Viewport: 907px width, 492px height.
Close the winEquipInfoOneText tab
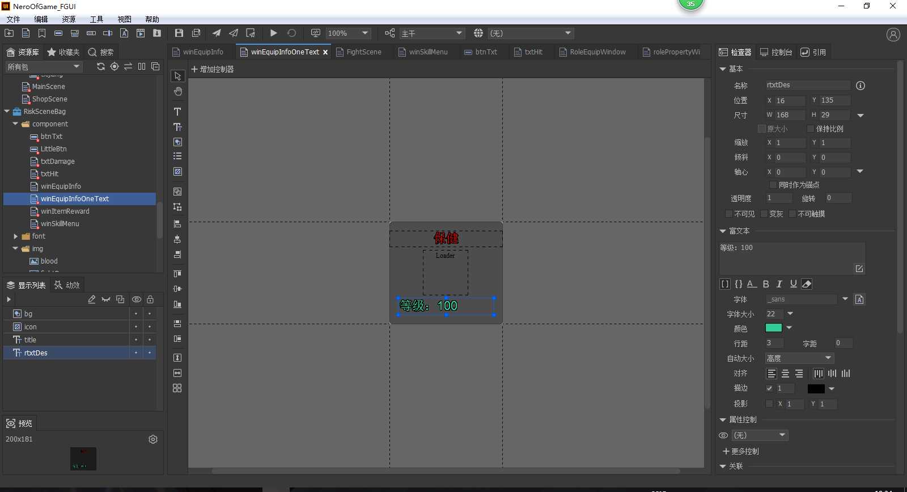pos(325,52)
